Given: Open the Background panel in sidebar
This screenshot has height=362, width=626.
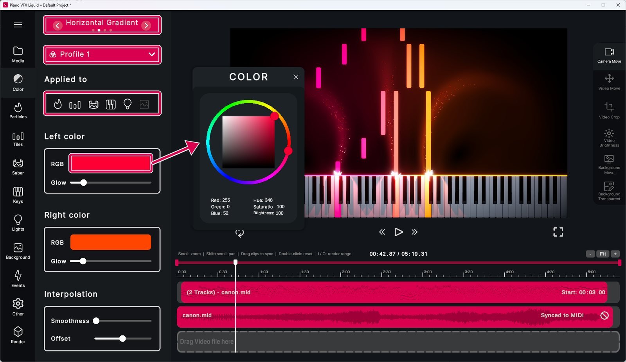Looking at the screenshot, I should (18, 251).
